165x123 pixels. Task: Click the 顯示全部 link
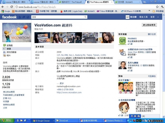(x=152, y=34)
